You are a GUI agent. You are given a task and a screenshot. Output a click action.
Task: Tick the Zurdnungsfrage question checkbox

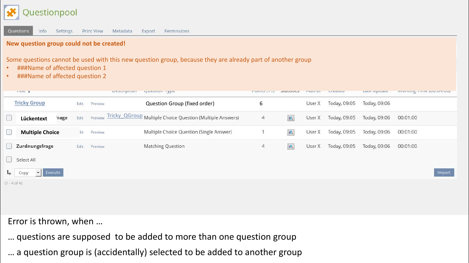point(9,146)
